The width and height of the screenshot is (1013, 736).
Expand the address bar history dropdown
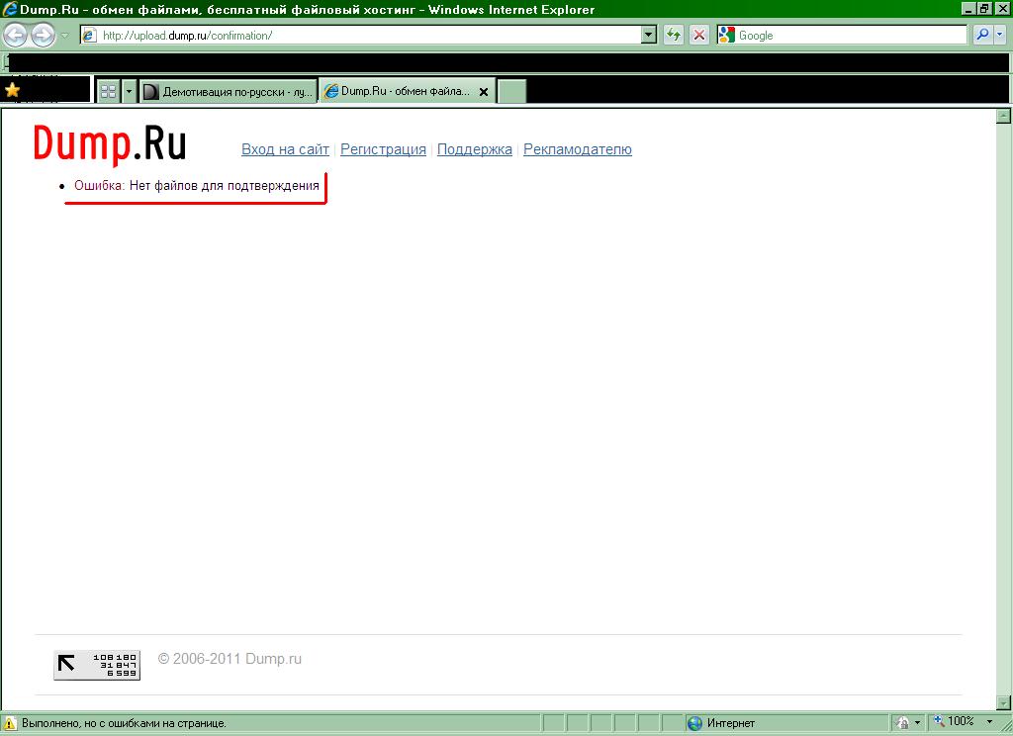pyautogui.click(x=649, y=35)
